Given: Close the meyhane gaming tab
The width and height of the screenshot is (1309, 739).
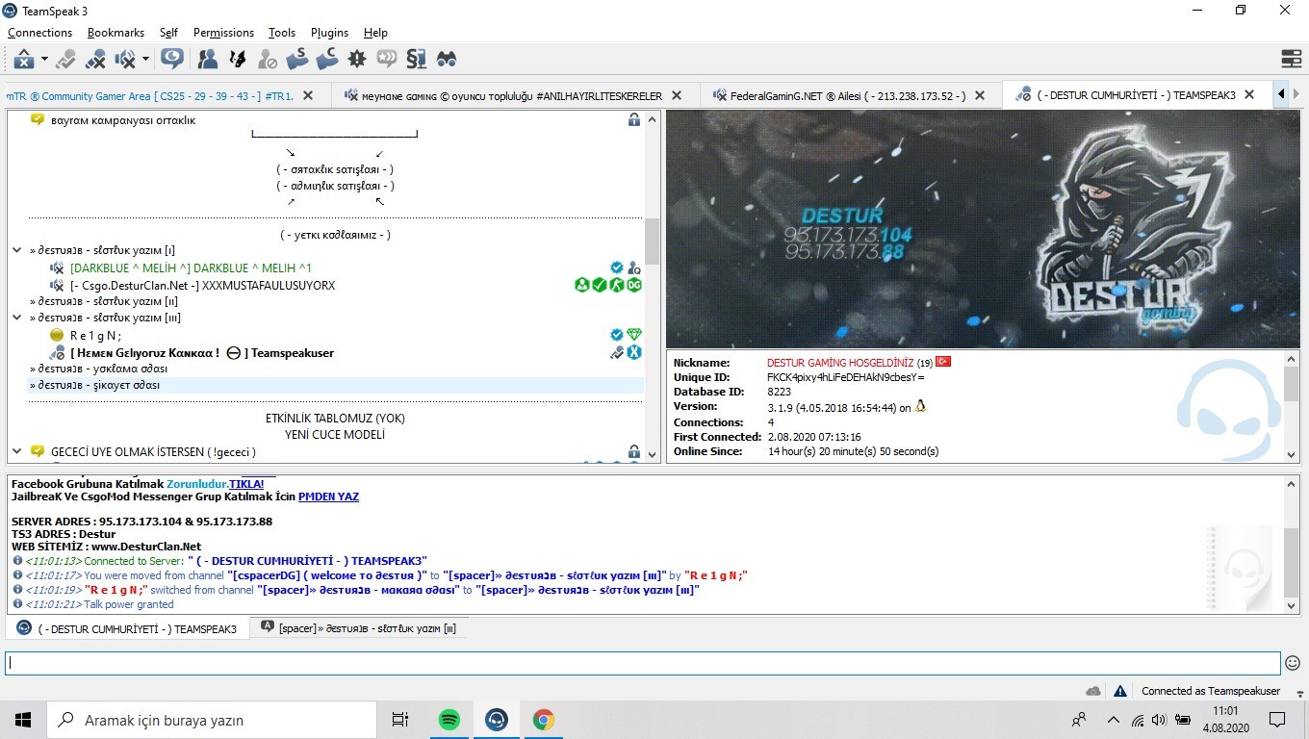Looking at the screenshot, I should [x=677, y=95].
